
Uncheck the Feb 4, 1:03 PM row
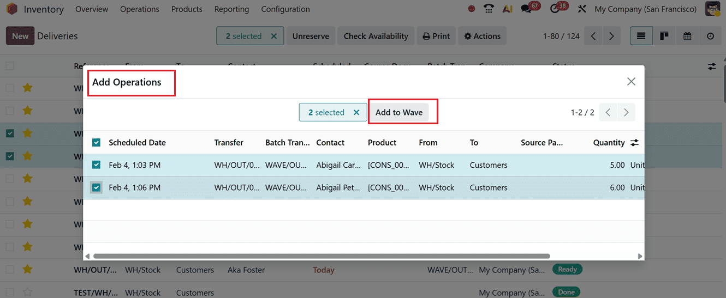[x=97, y=165]
